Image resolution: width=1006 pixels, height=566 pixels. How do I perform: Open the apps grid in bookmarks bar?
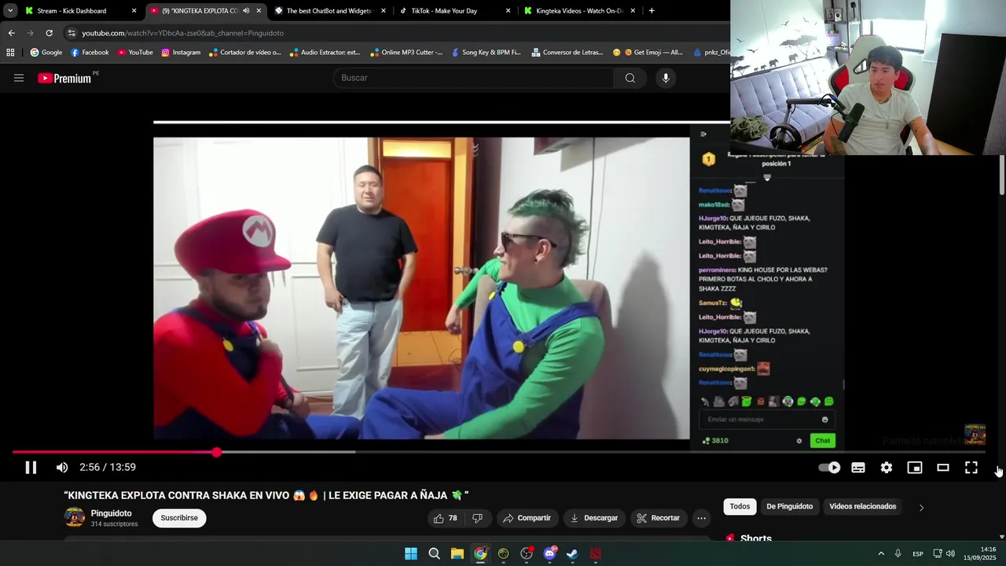[10, 53]
